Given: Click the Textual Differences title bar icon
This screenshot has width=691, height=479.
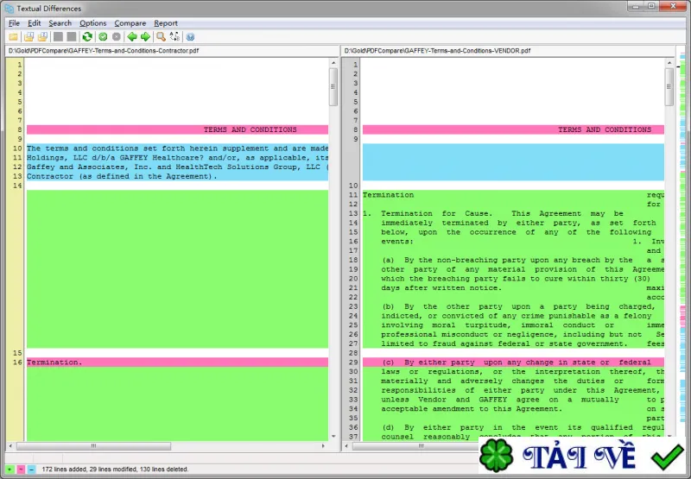Looking at the screenshot, I should pos(9,9).
